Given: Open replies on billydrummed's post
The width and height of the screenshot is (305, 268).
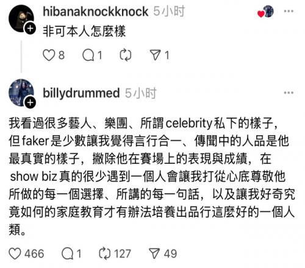Looking at the screenshot, I should coord(67,254).
